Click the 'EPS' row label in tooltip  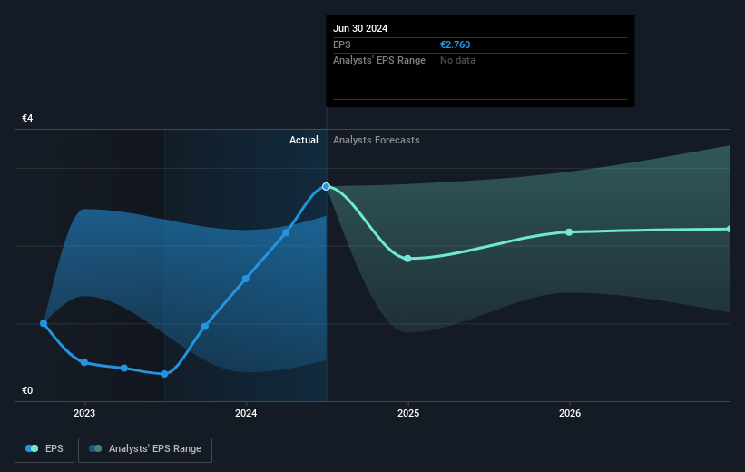[341, 44]
